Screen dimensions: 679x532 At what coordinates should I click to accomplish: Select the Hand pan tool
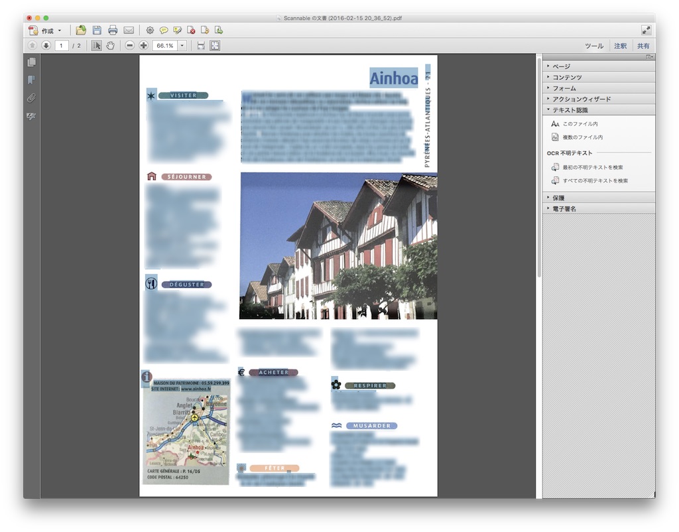tap(111, 46)
